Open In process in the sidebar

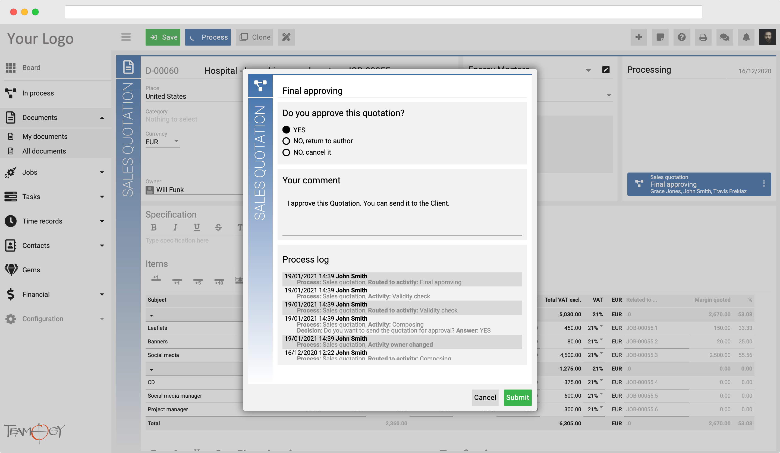point(38,93)
